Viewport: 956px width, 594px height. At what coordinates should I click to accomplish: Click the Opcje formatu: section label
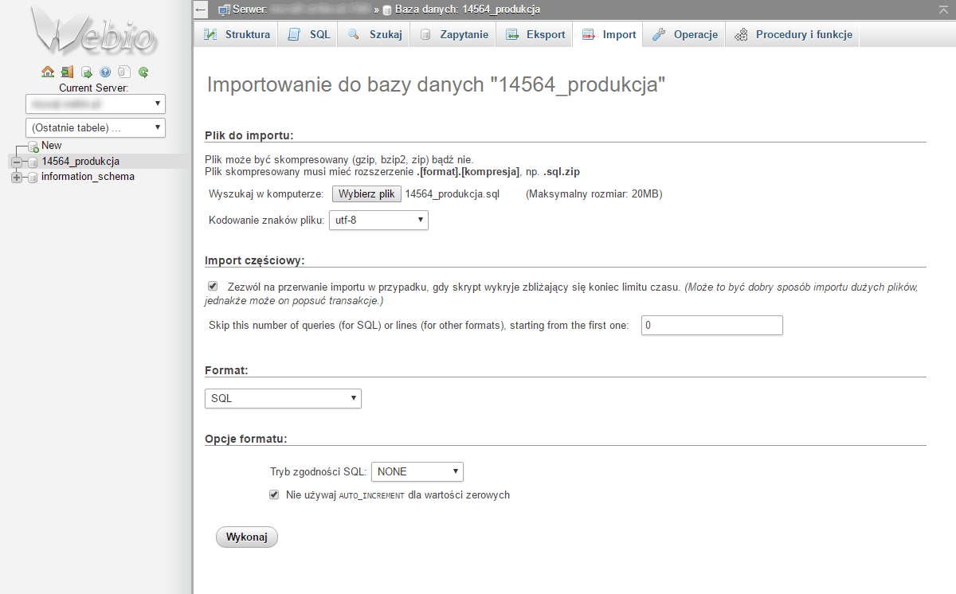click(x=246, y=439)
